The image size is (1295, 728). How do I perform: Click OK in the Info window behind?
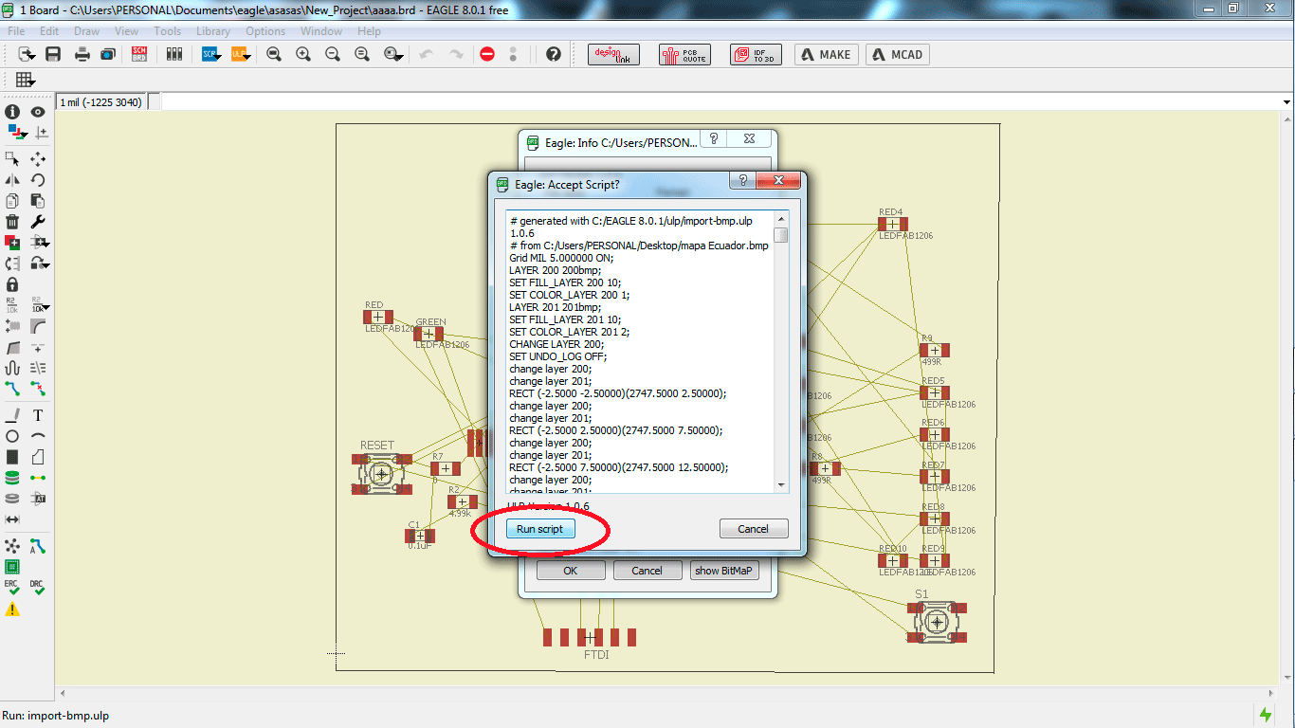(570, 571)
